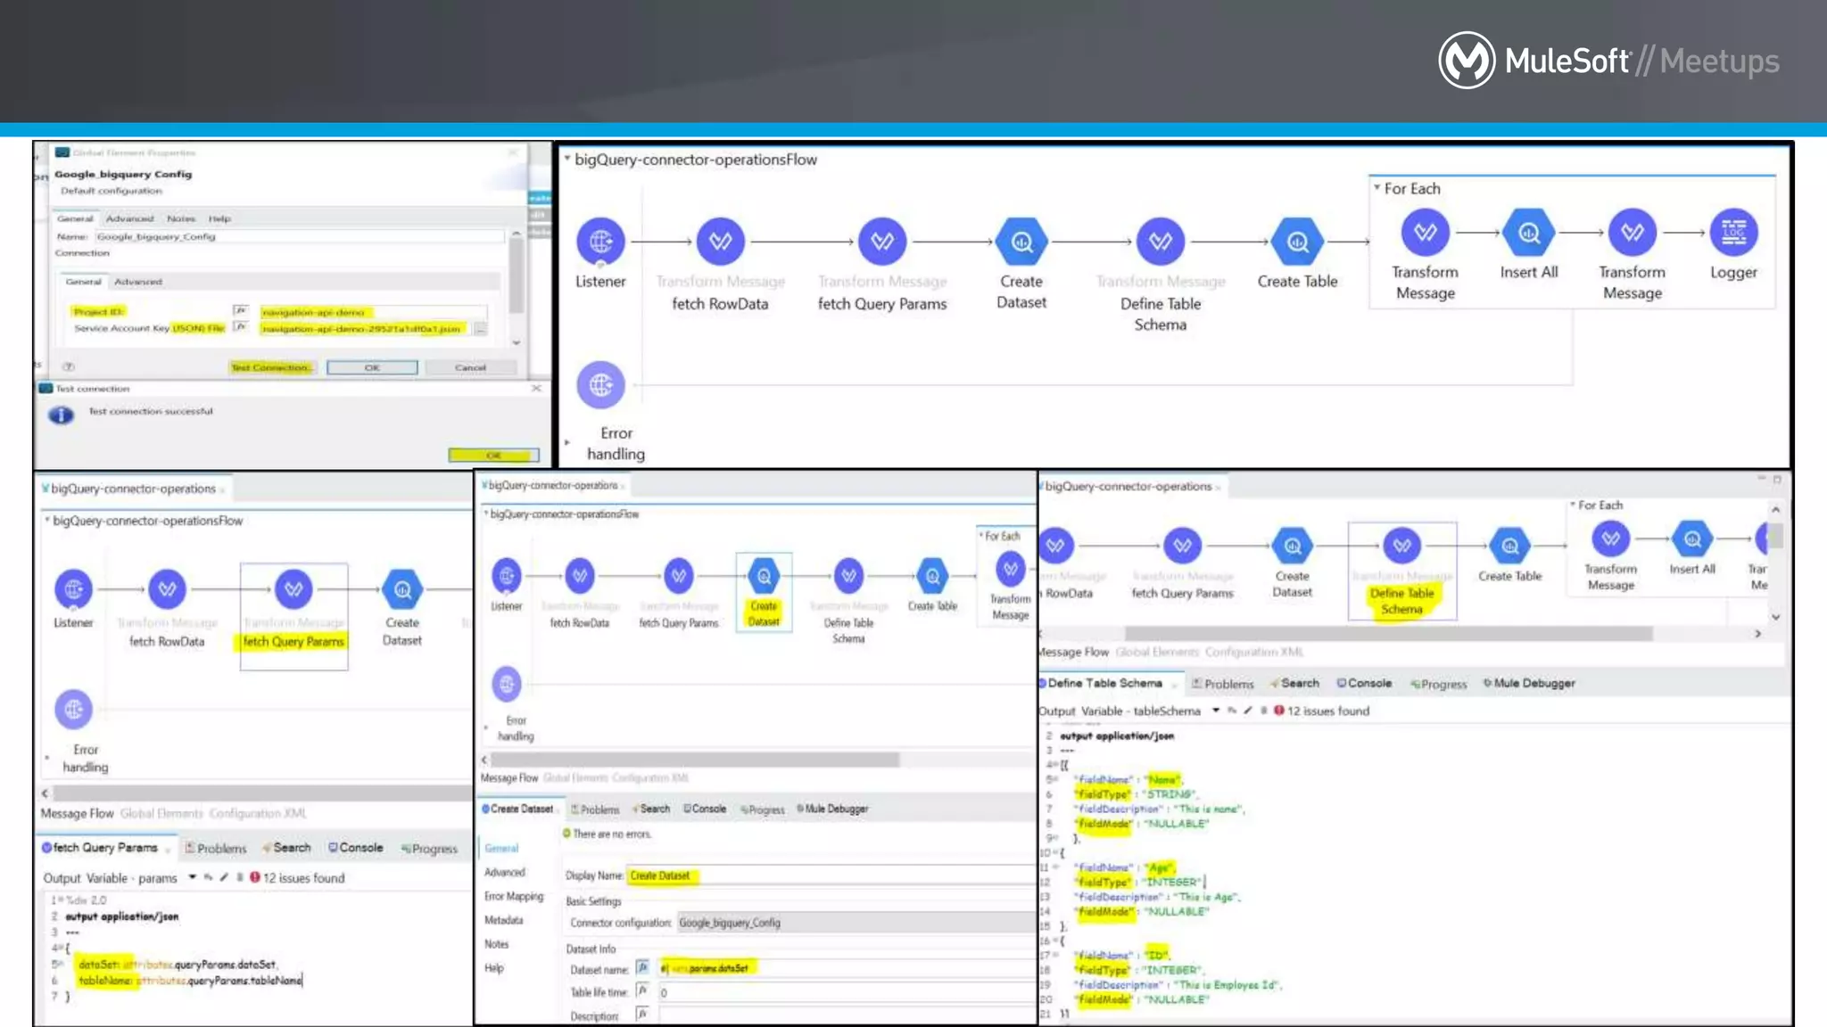This screenshot has width=1827, height=1027.
Task: Click fetch RowData transform icon in main flow
Action: (x=720, y=241)
